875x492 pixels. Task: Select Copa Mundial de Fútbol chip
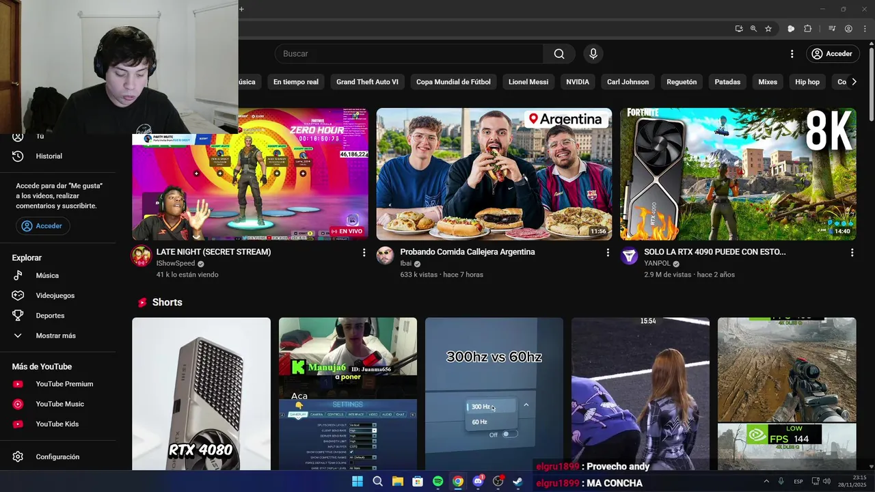pos(453,82)
